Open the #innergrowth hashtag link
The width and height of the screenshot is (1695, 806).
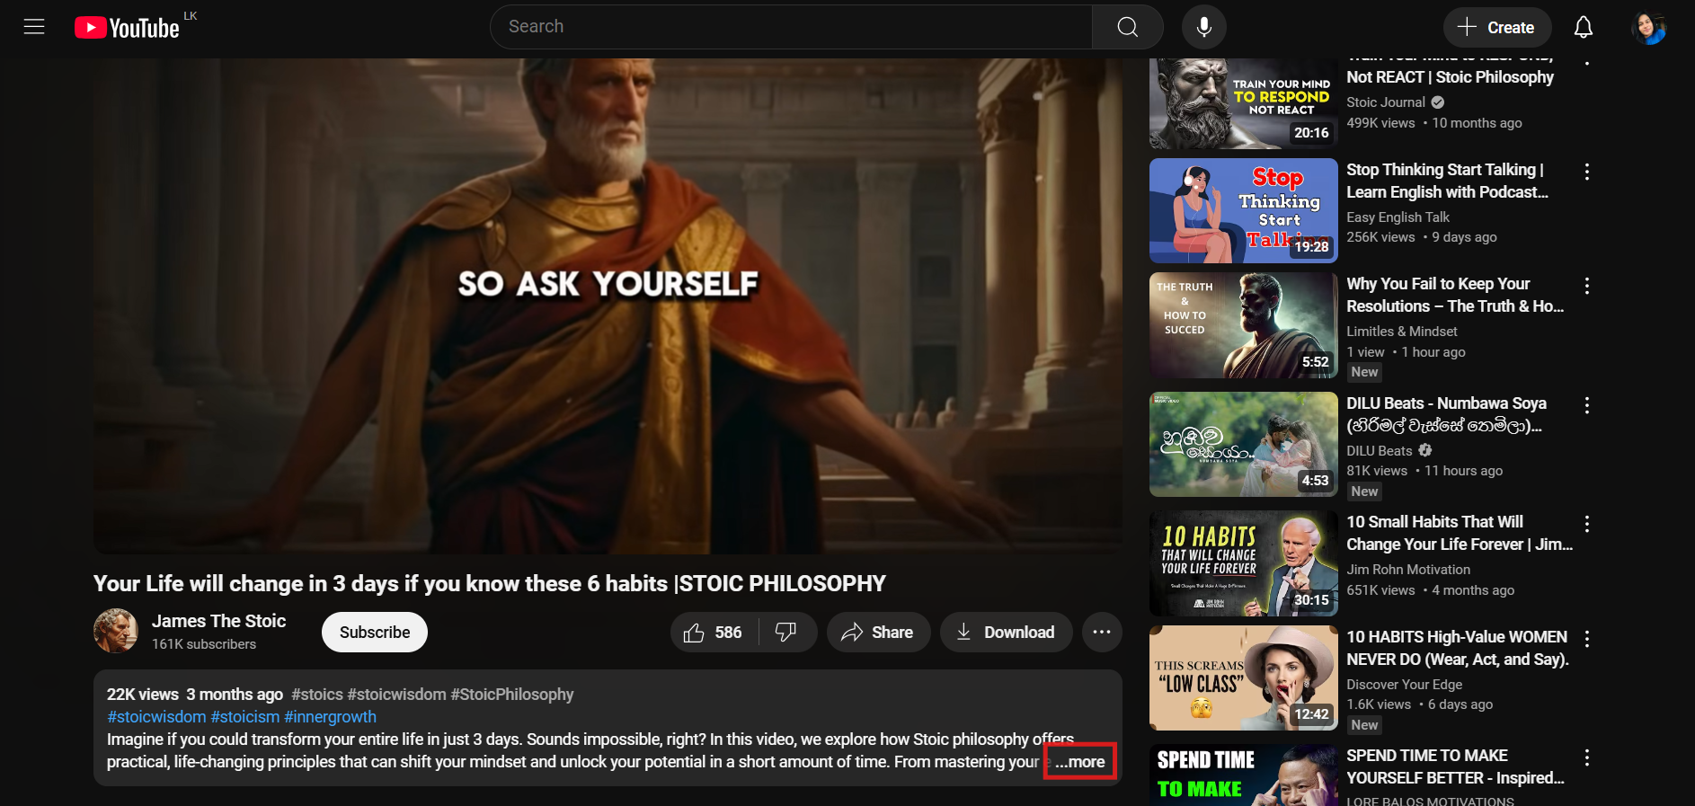click(330, 717)
